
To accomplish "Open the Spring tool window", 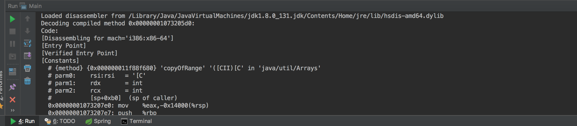I will [x=98, y=121].
